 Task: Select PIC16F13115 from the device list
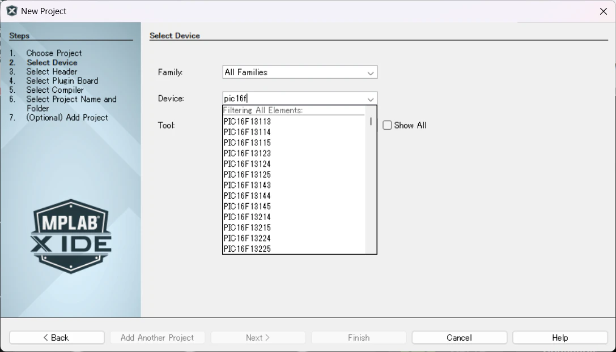(x=294, y=143)
